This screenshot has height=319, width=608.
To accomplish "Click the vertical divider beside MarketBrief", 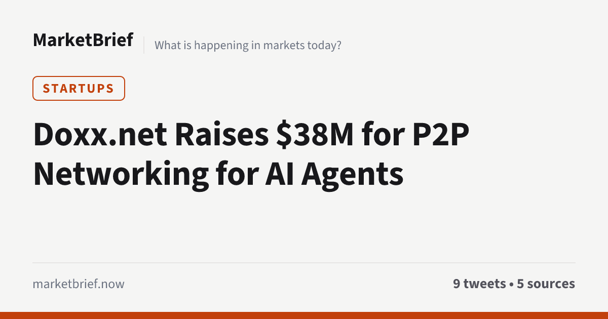I will (144, 45).
